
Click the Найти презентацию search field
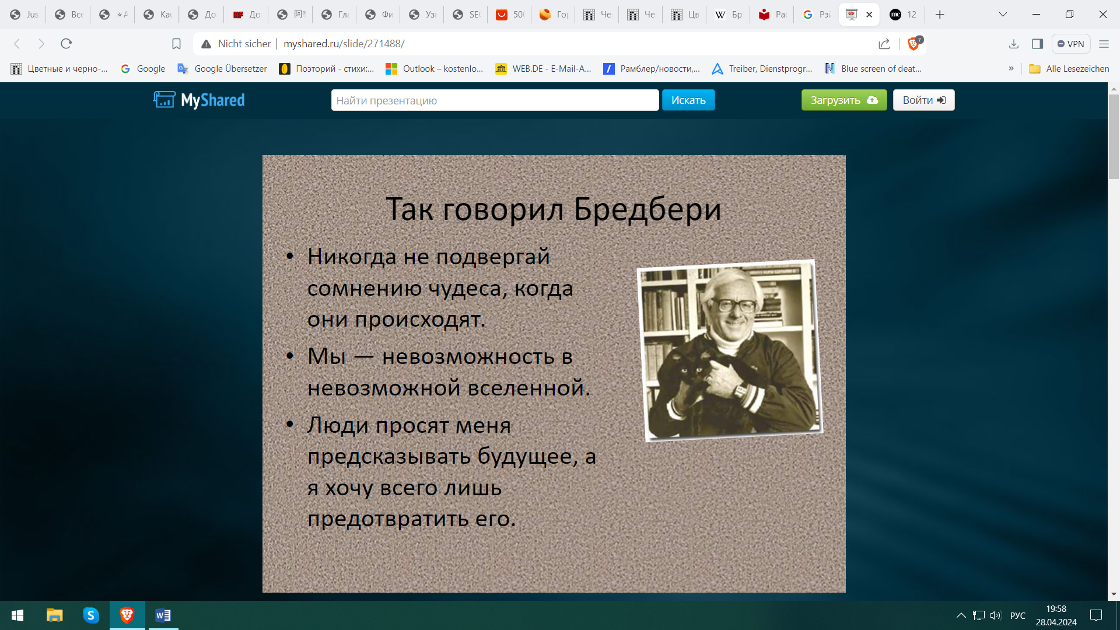495,100
